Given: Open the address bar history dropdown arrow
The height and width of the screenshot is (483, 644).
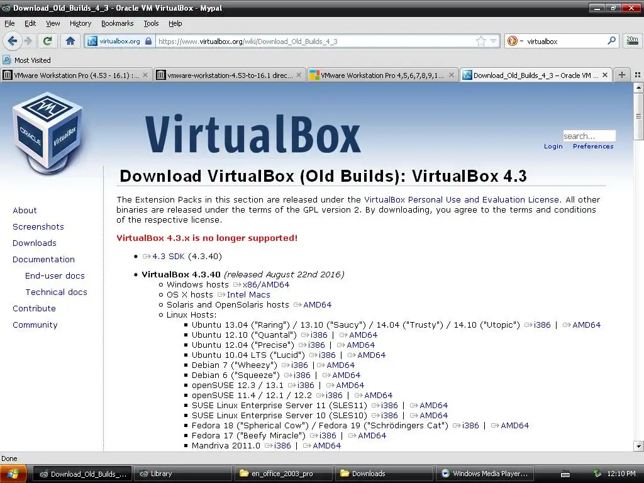Looking at the screenshot, I should 493,41.
